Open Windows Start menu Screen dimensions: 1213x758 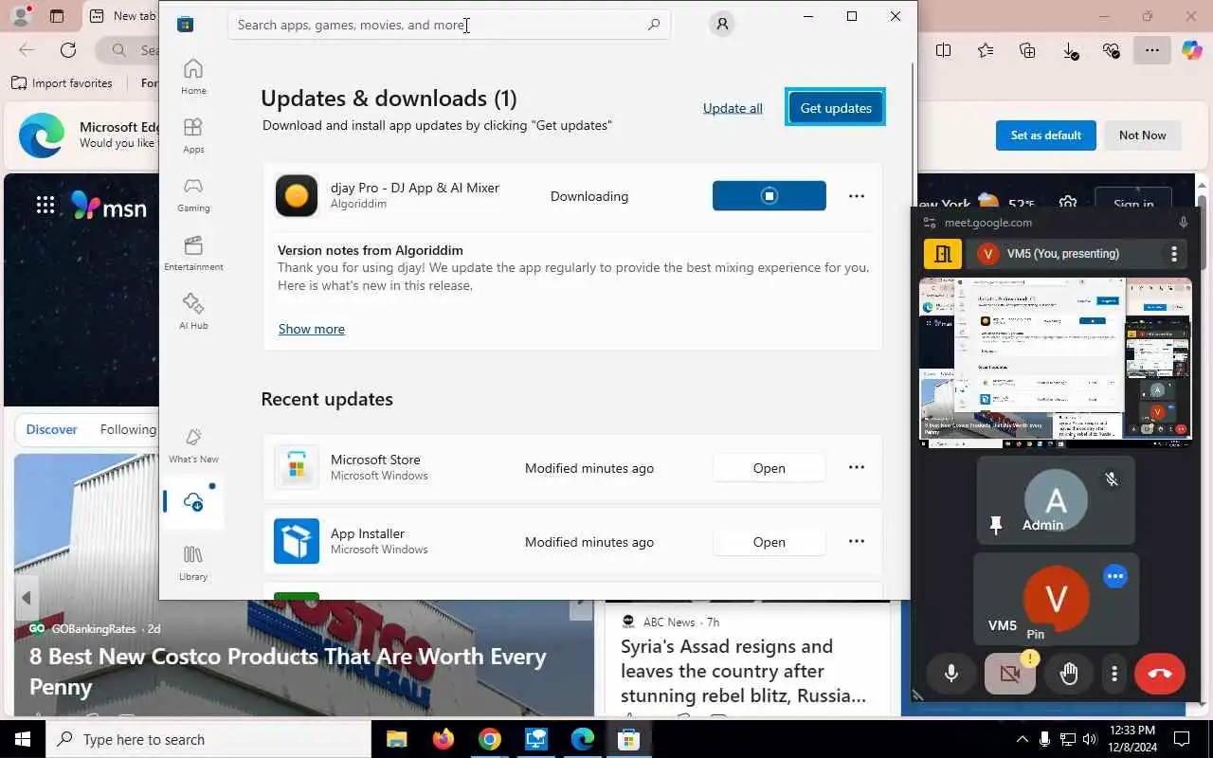23,739
